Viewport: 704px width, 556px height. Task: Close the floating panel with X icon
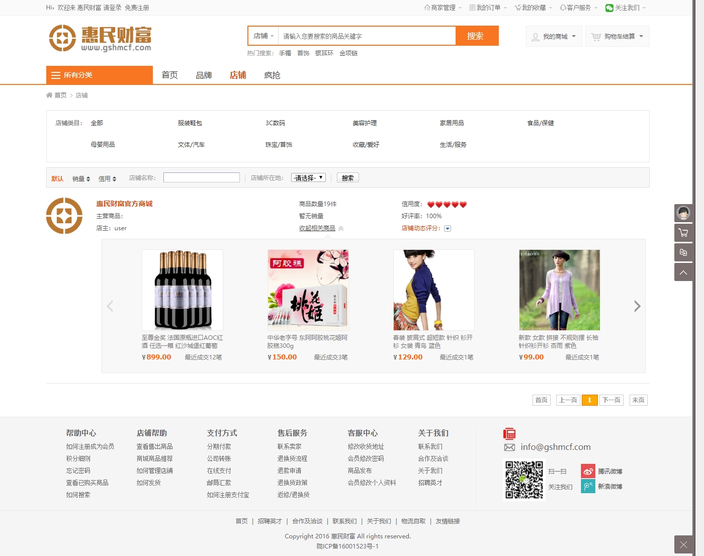pyautogui.click(x=683, y=544)
